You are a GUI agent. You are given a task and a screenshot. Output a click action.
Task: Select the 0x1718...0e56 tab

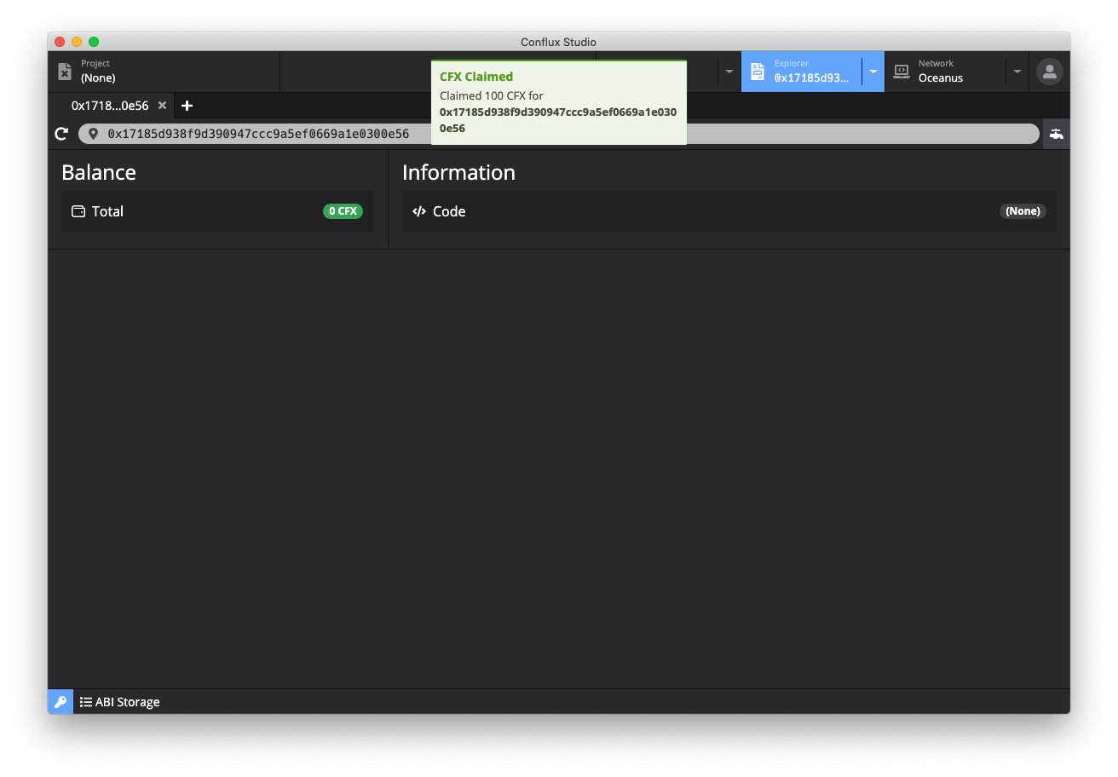[110, 106]
